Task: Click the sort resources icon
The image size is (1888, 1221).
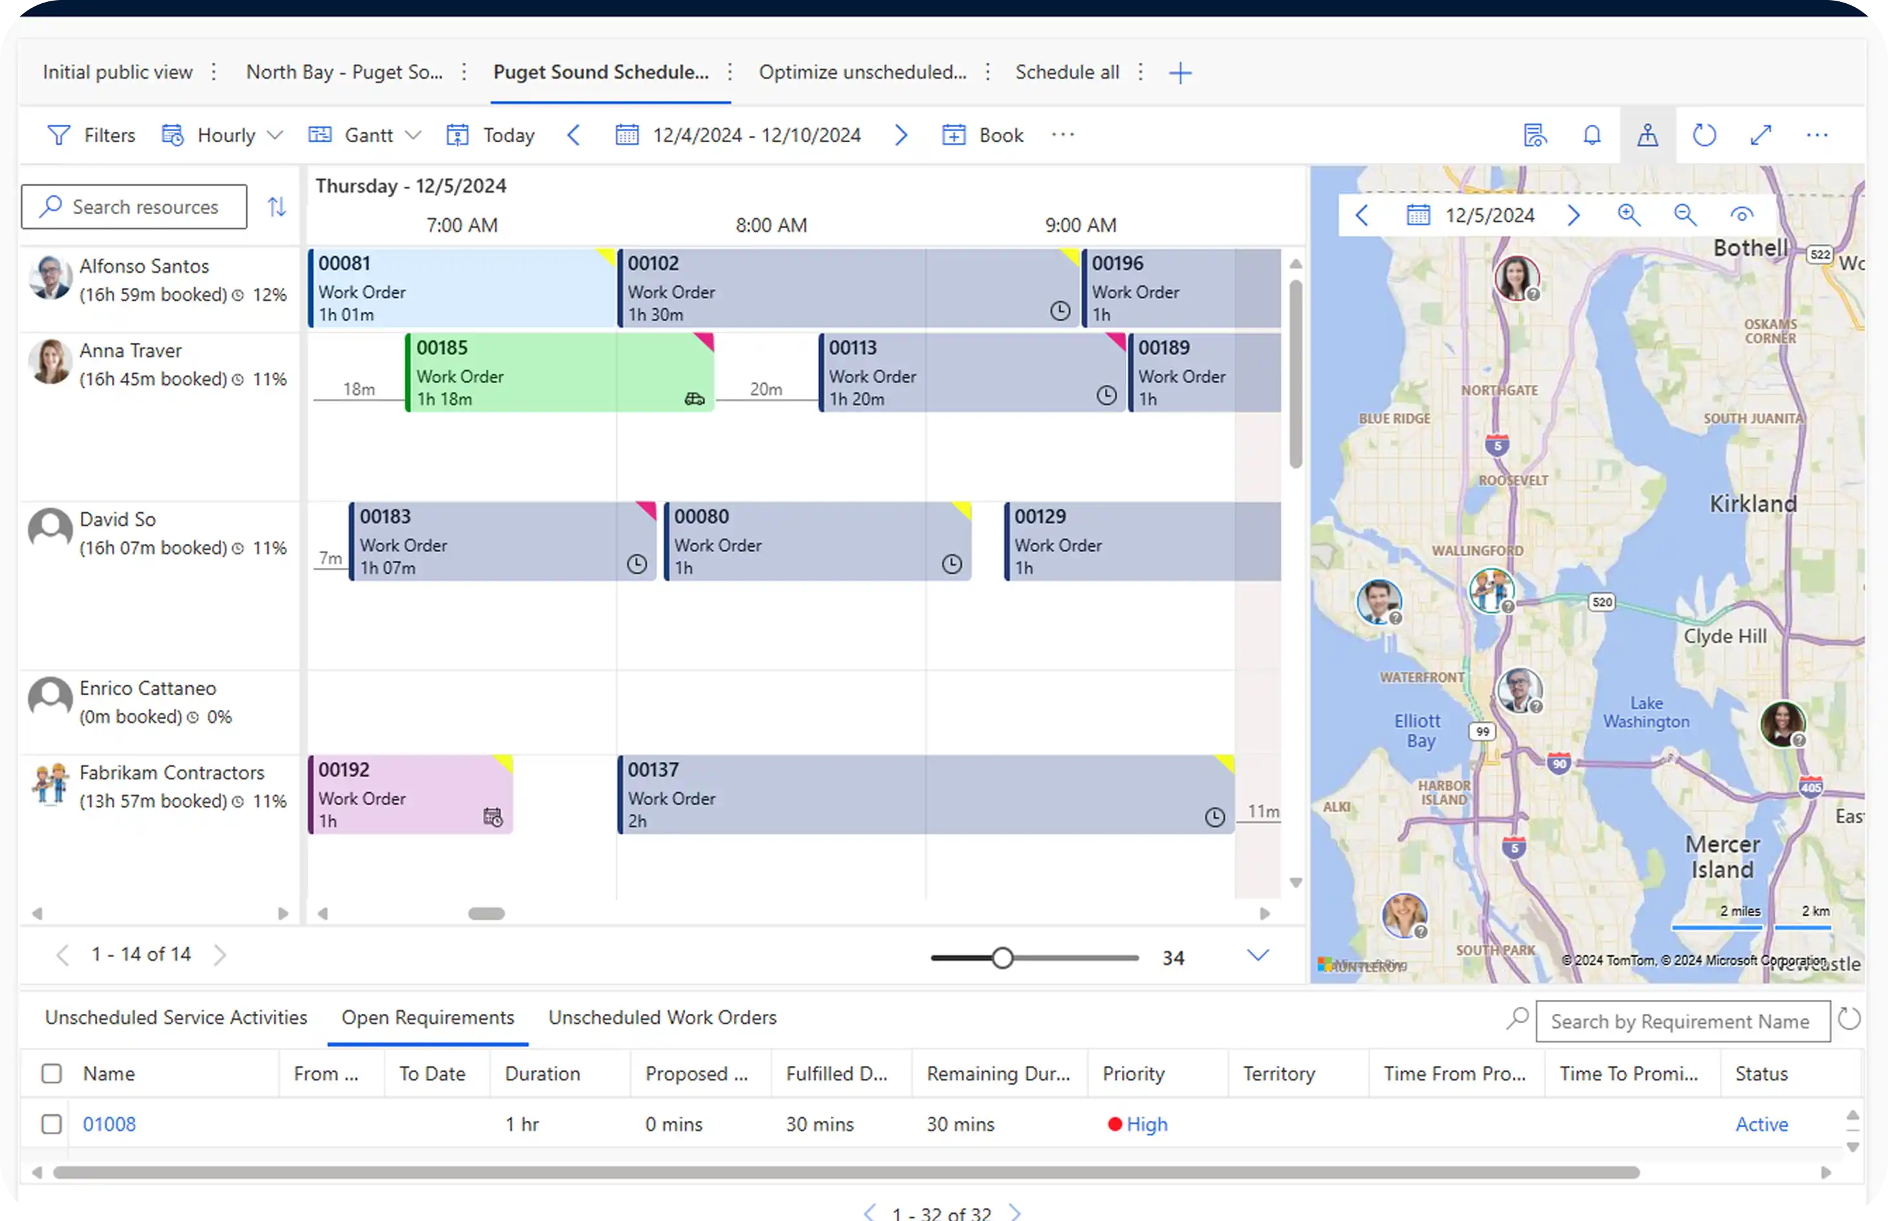Action: [277, 206]
